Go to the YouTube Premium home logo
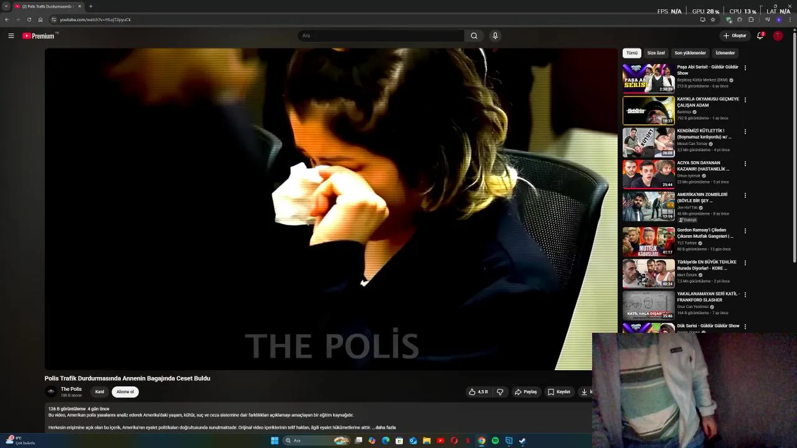The image size is (797, 448). [x=40, y=35]
